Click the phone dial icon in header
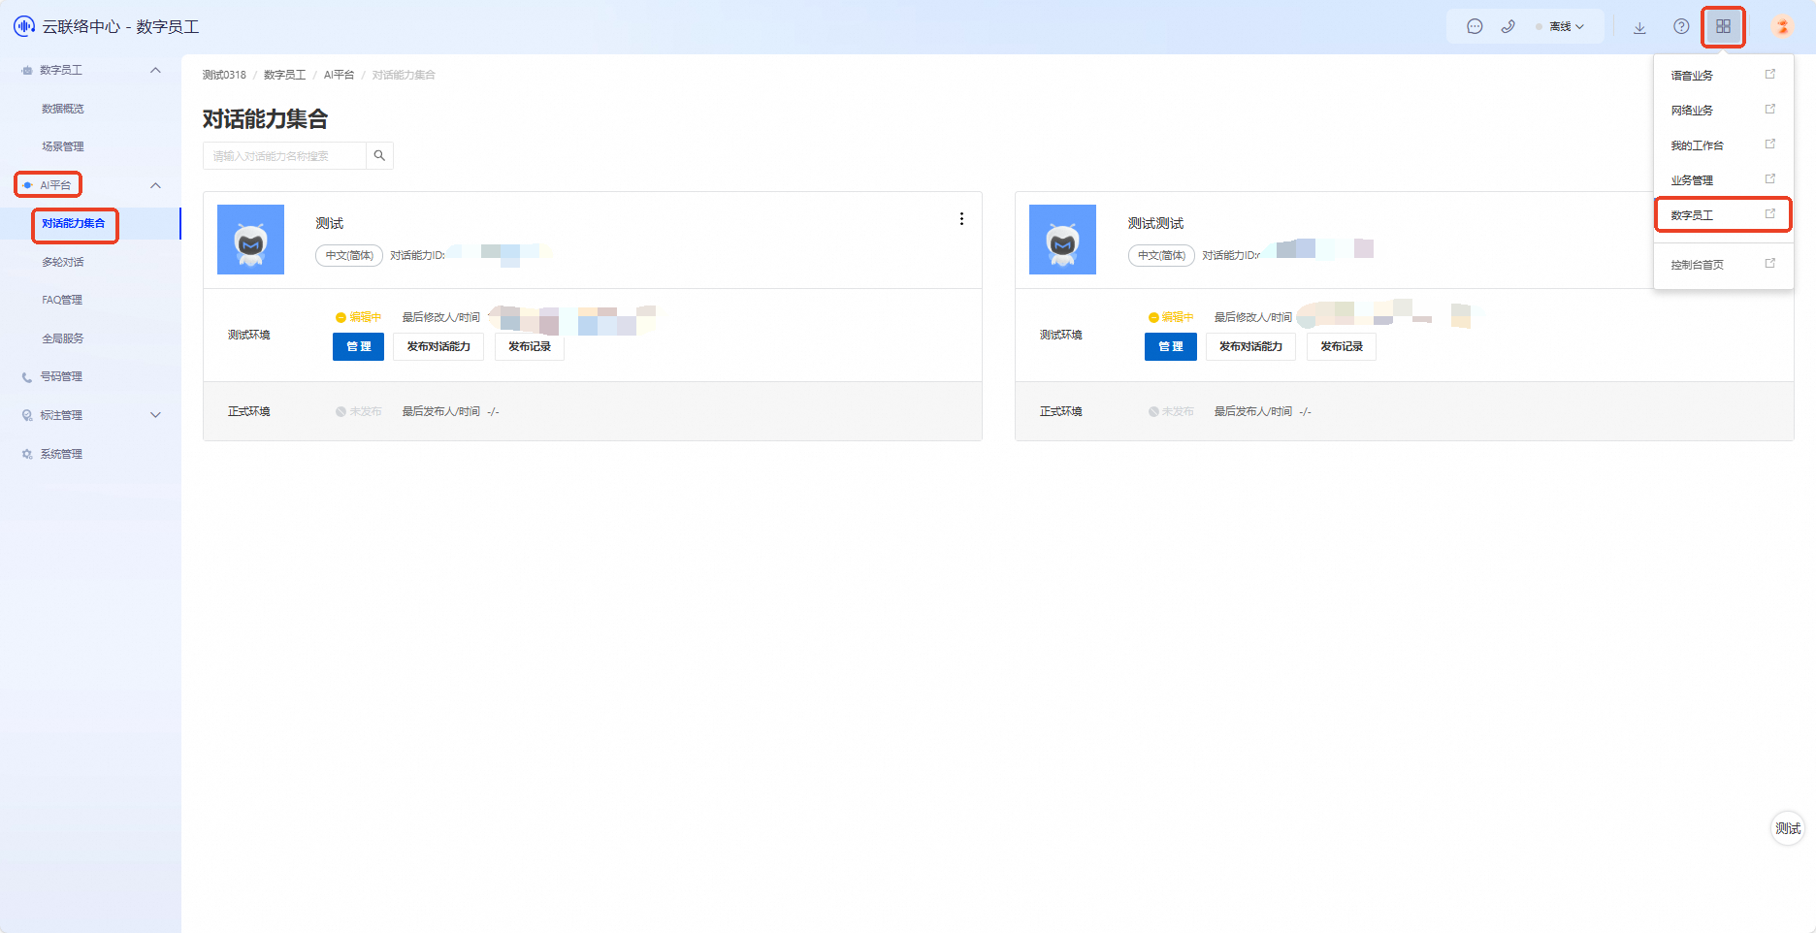The width and height of the screenshot is (1816, 933). click(1508, 27)
